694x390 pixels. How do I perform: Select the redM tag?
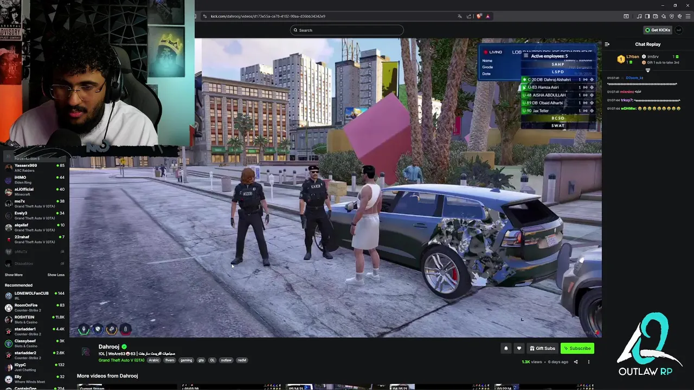pos(242,360)
